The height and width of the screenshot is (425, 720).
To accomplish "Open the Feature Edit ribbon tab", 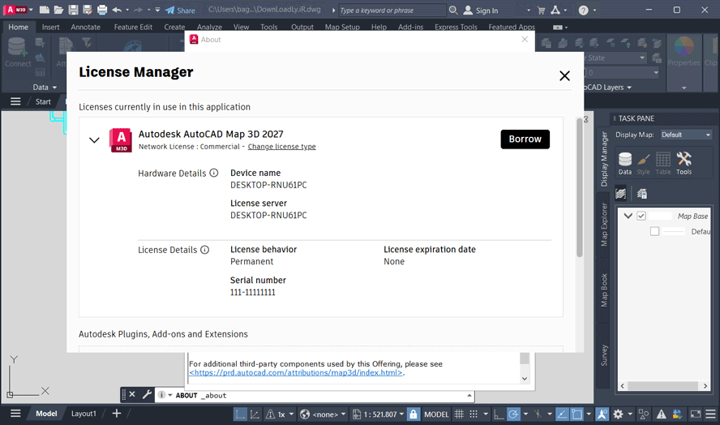I will pos(133,27).
